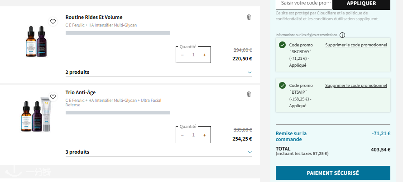Decrease quantity of Routine Rides Et Volume
Viewport: 403px width, 182px height.
pos(182,55)
